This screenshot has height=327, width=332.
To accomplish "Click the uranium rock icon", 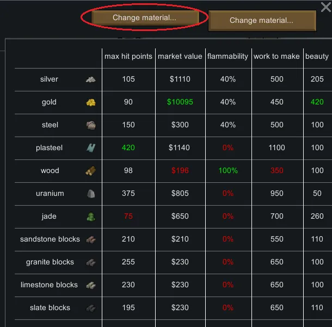I will pyautogui.click(x=90, y=194).
